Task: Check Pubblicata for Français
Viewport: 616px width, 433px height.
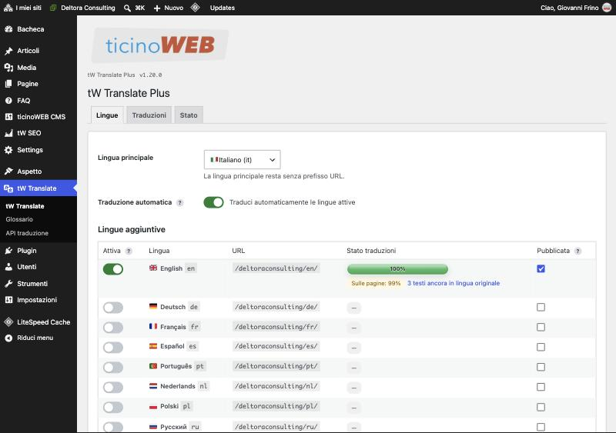Action: [541, 327]
